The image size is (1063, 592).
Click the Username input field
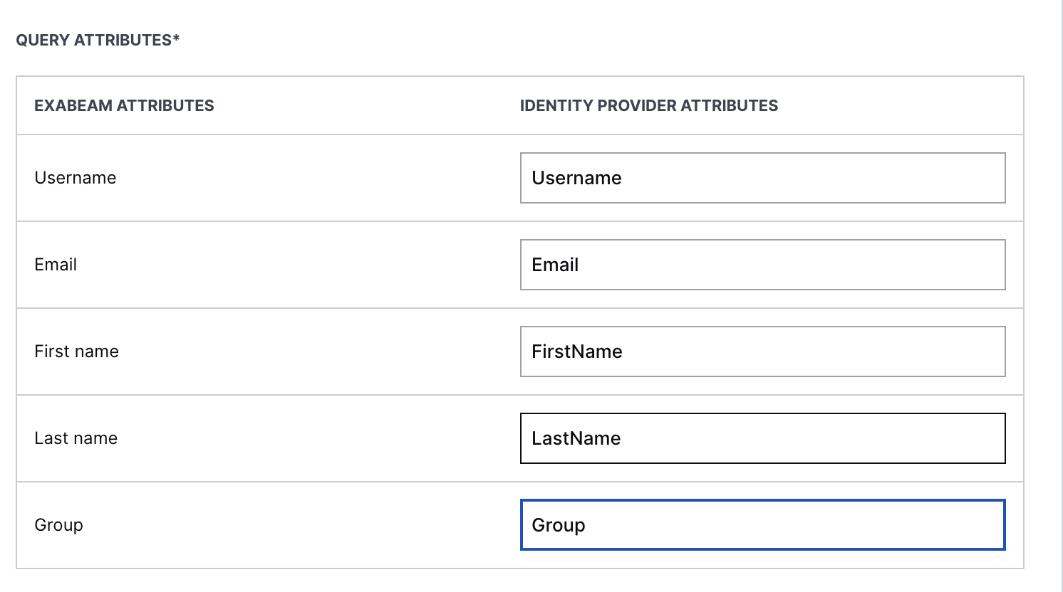tap(762, 178)
